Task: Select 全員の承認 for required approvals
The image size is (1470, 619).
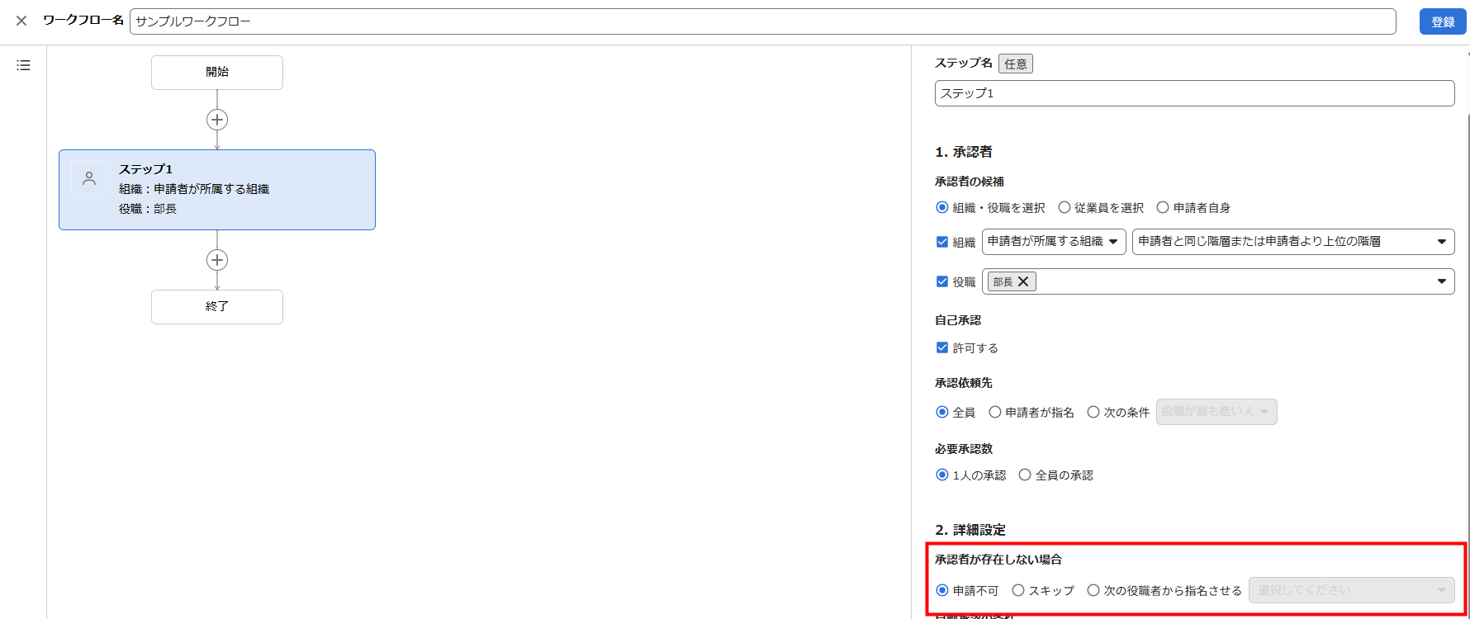Action: (x=1025, y=475)
